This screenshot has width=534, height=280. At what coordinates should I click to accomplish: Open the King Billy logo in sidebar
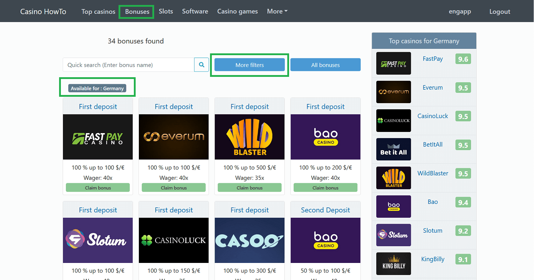[x=393, y=264]
